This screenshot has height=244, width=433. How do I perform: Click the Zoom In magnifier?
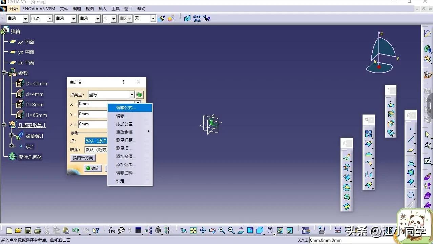pyautogui.click(x=222, y=230)
